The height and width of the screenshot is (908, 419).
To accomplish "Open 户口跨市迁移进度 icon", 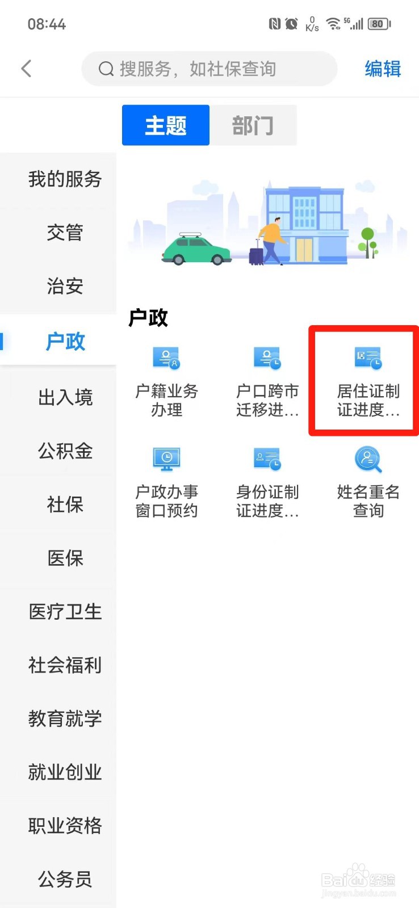I will click(x=267, y=358).
